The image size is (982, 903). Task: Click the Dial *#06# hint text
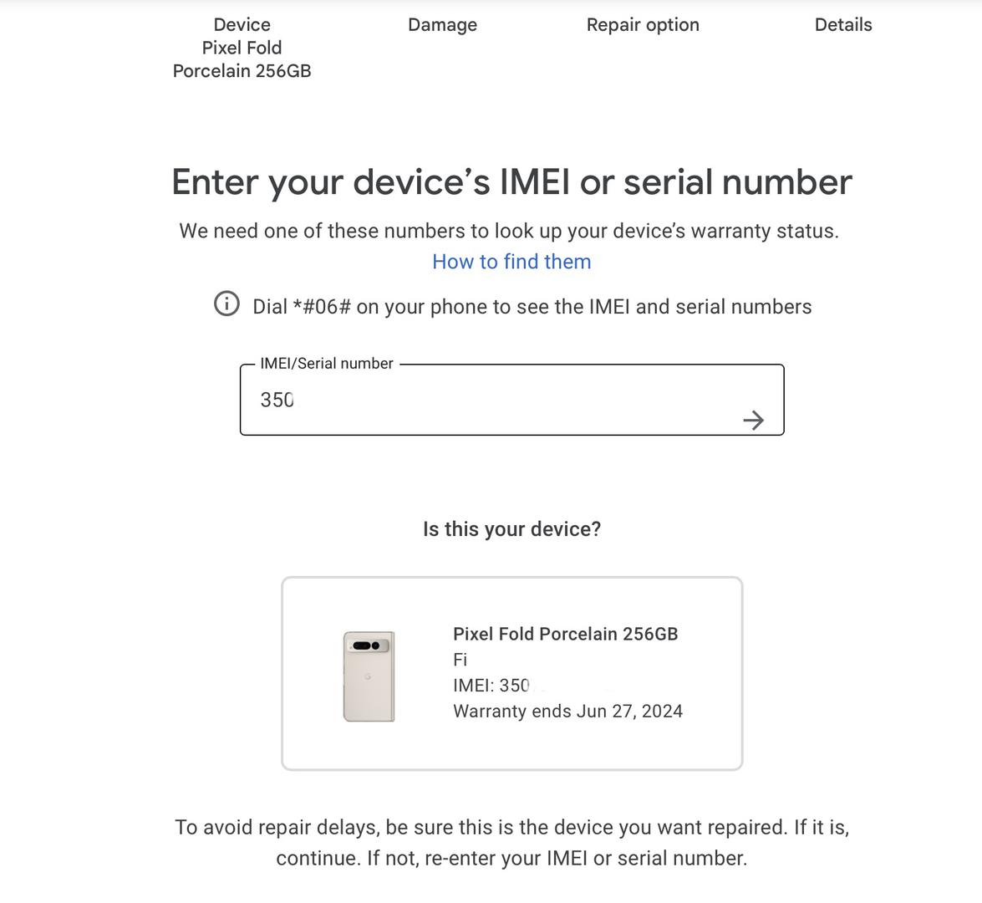click(532, 306)
